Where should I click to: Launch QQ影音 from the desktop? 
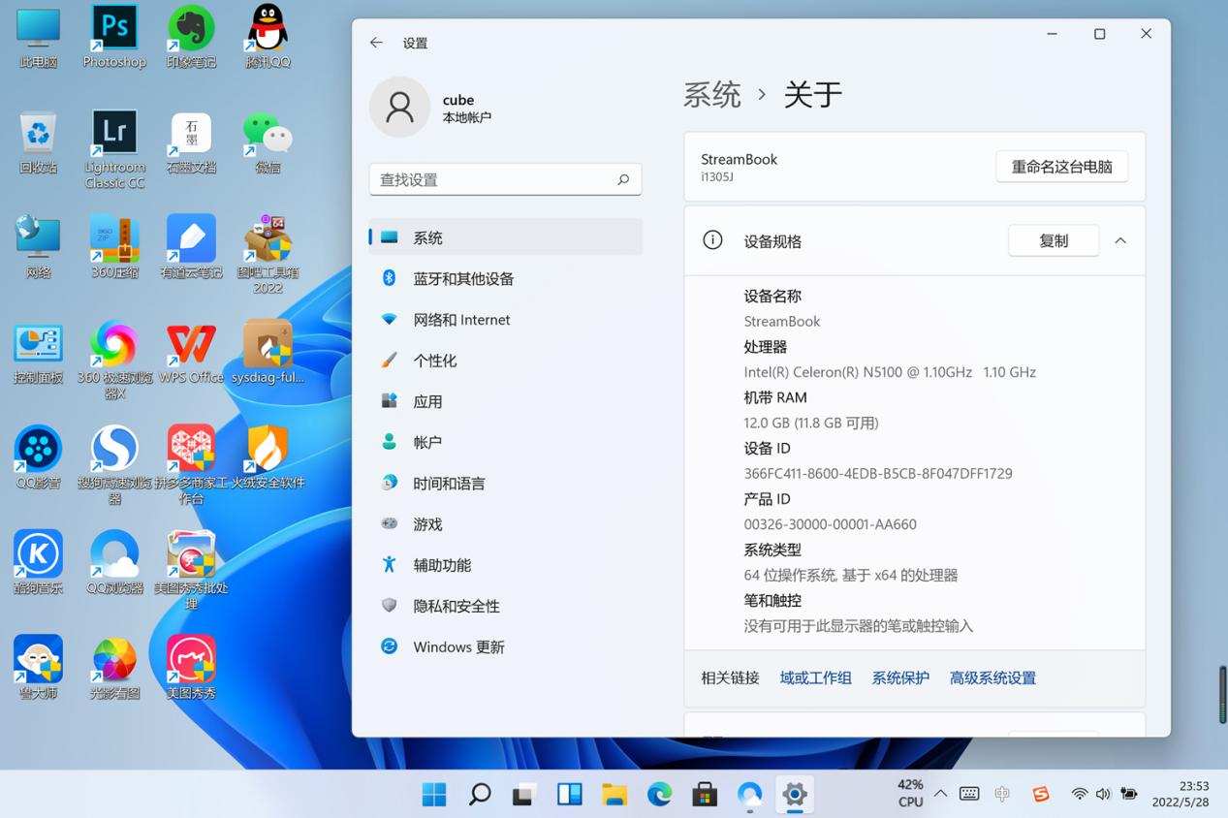pos(39,457)
